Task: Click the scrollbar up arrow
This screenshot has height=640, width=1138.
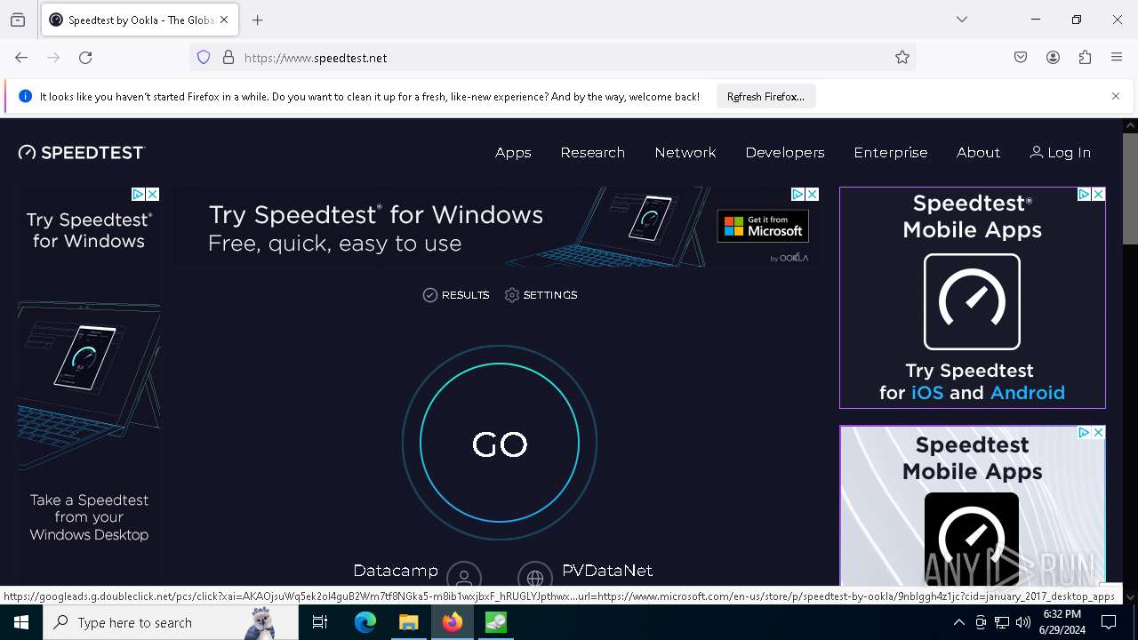Action: [1130, 125]
